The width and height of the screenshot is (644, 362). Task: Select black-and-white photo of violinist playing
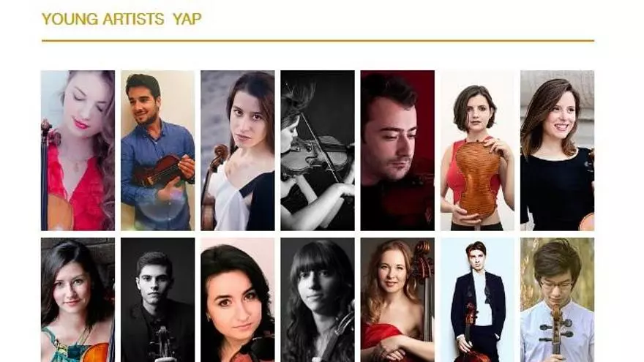coord(318,150)
